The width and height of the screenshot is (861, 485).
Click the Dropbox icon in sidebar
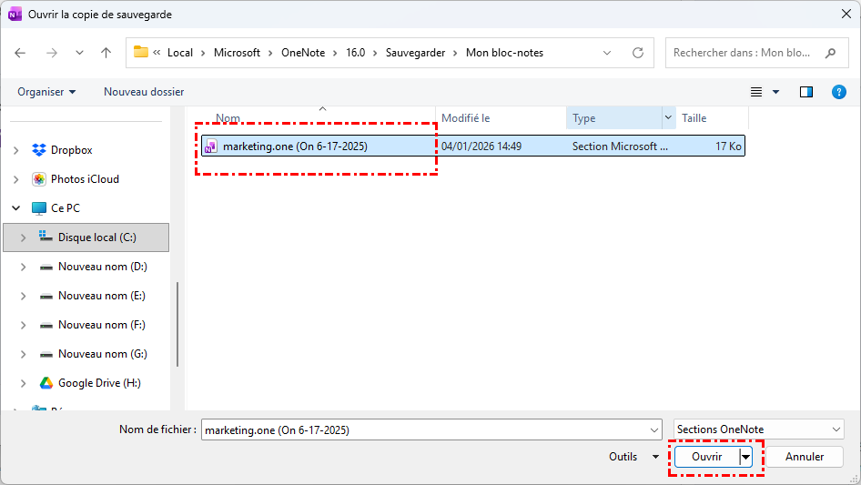point(39,150)
